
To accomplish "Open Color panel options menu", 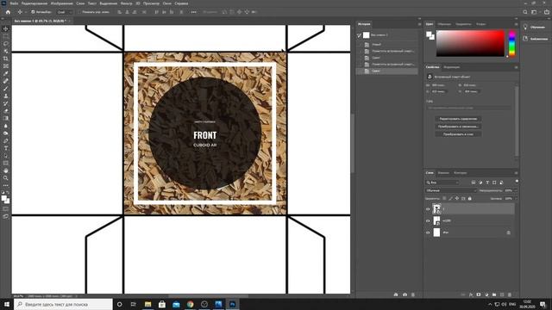I will (x=516, y=24).
